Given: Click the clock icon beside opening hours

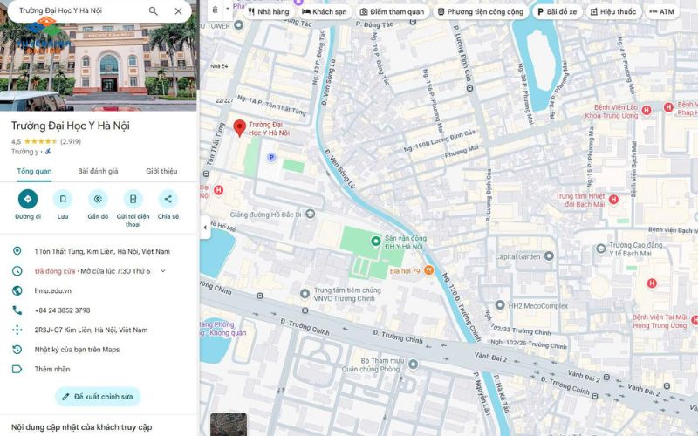Looking at the screenshot, I should tap(17, 271).
